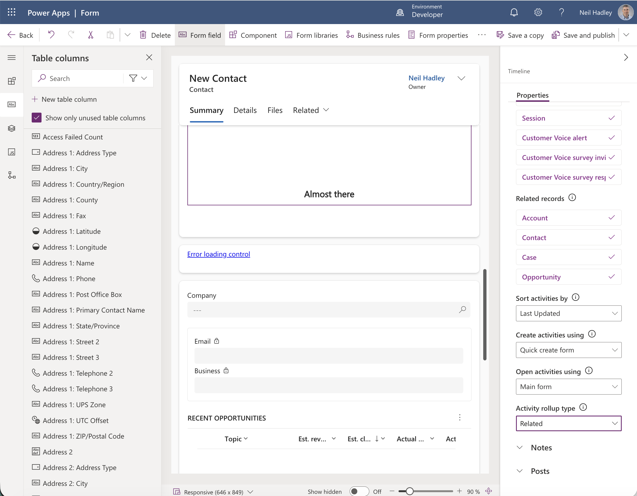
Task: Close the Table columns panel
Action: coord(149,57)
